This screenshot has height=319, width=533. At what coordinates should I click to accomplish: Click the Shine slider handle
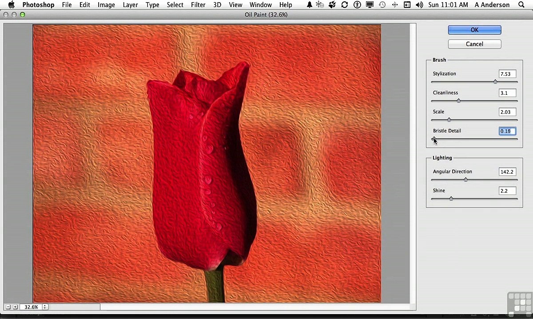point(451,198)
